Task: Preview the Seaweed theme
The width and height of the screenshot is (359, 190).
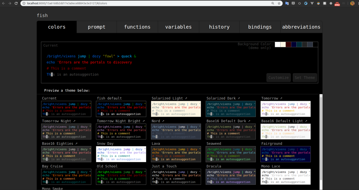Action: (231, 154)
